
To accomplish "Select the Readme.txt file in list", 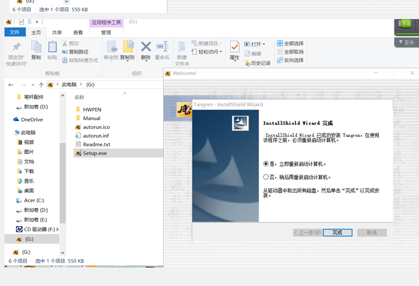I will click(x=96, y=144).
